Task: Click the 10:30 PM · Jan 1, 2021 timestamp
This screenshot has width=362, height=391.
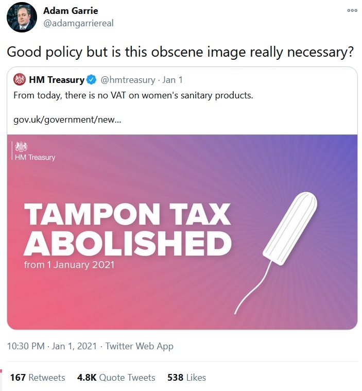Action: [x=51, y=346]
